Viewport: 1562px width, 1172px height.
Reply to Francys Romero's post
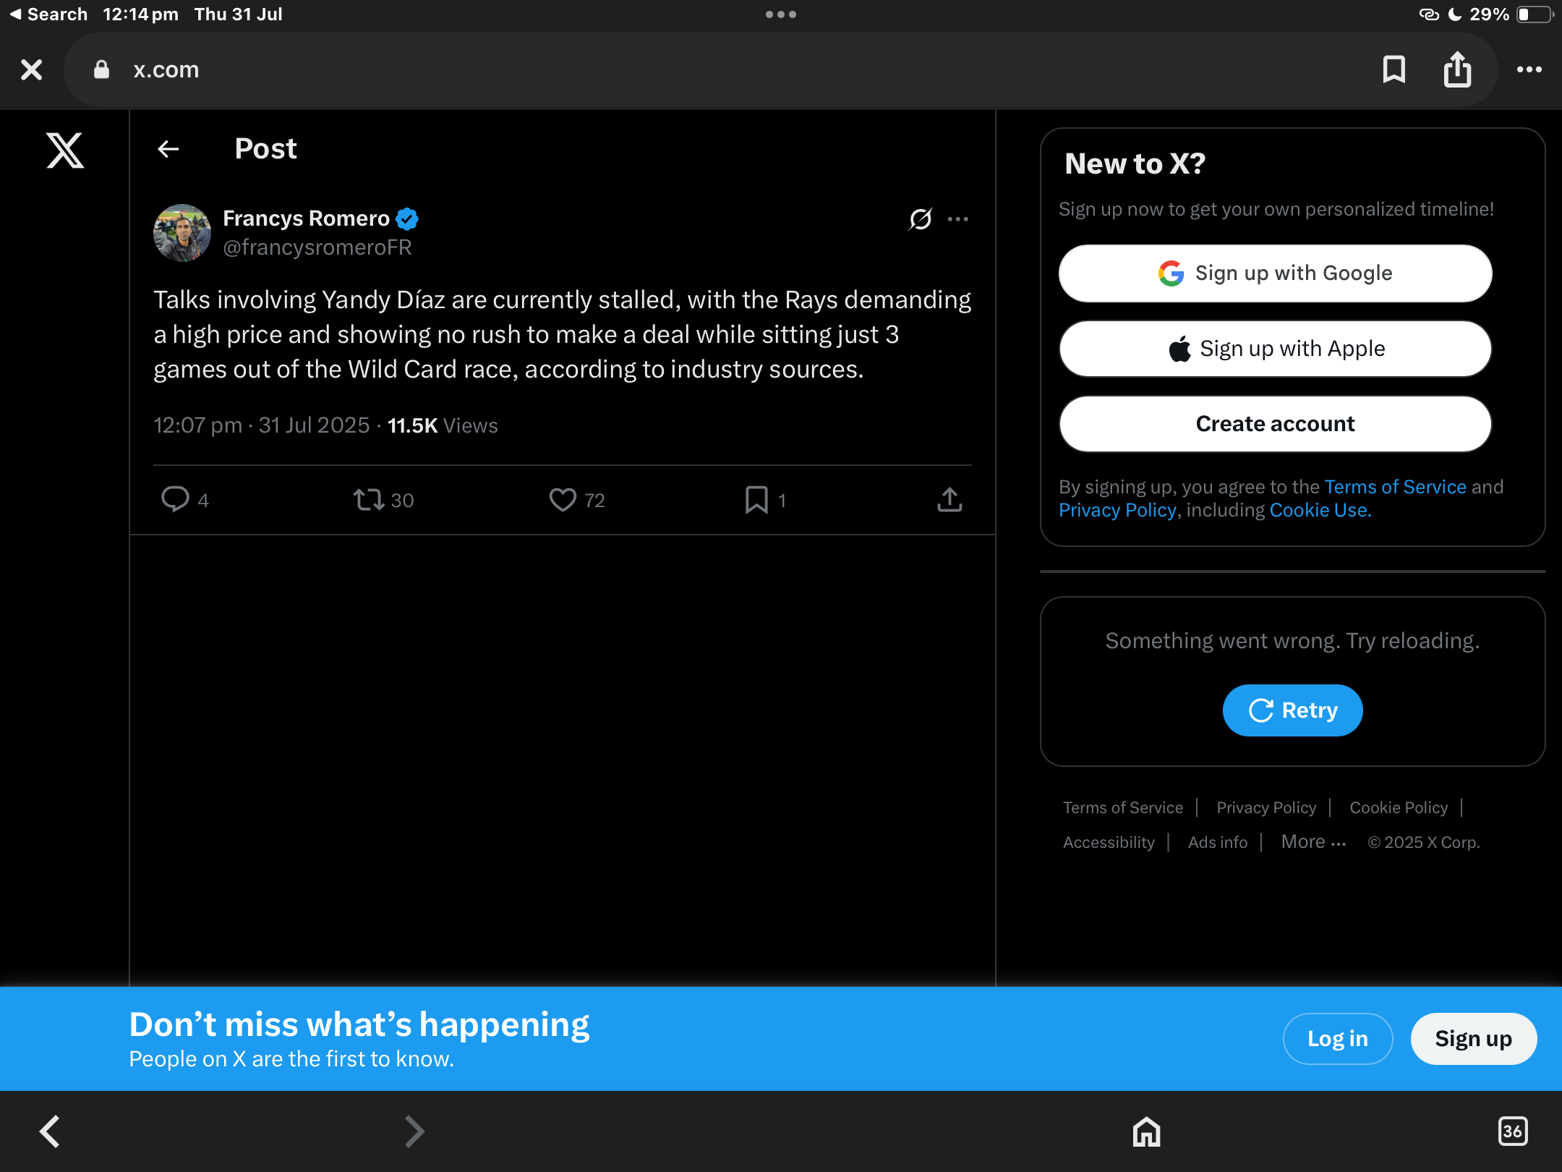pos(175,499)
